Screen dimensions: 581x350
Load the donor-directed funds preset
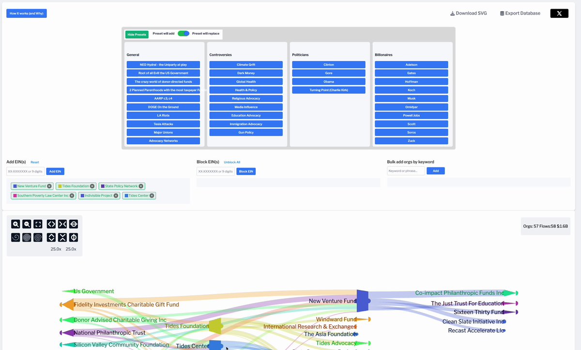pyautogui.click(x=163, y=81)
